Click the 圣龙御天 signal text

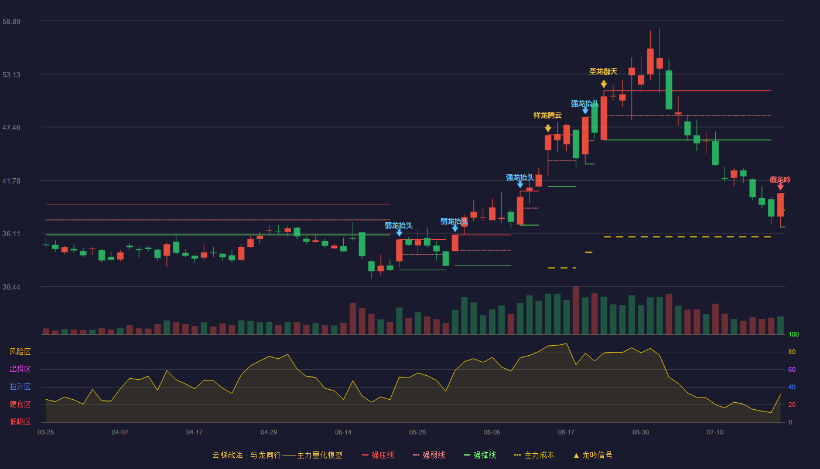click(x=603, y=71)
